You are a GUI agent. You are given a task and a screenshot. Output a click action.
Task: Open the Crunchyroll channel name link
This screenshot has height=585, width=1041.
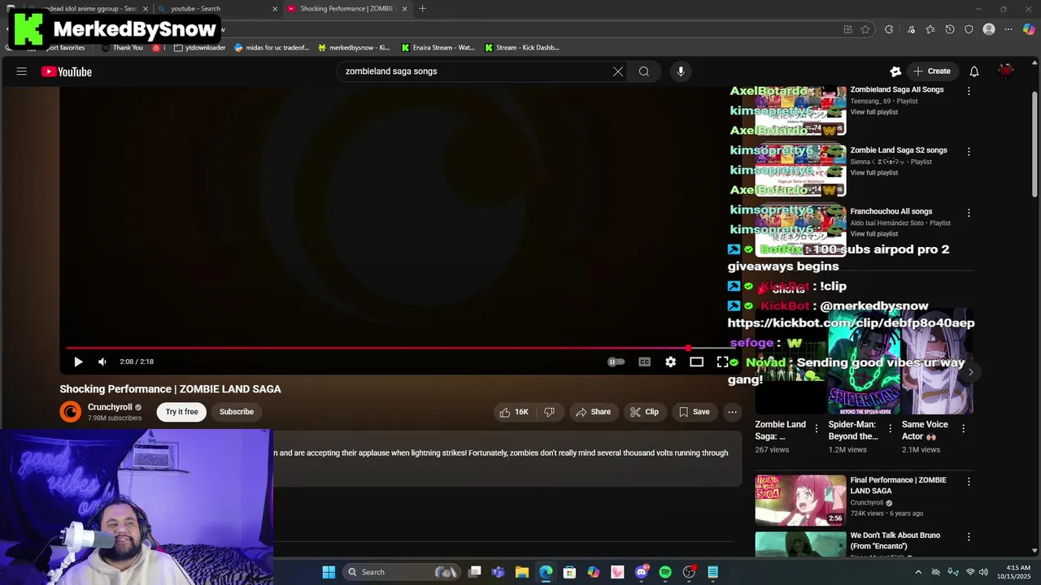(110, 407)
